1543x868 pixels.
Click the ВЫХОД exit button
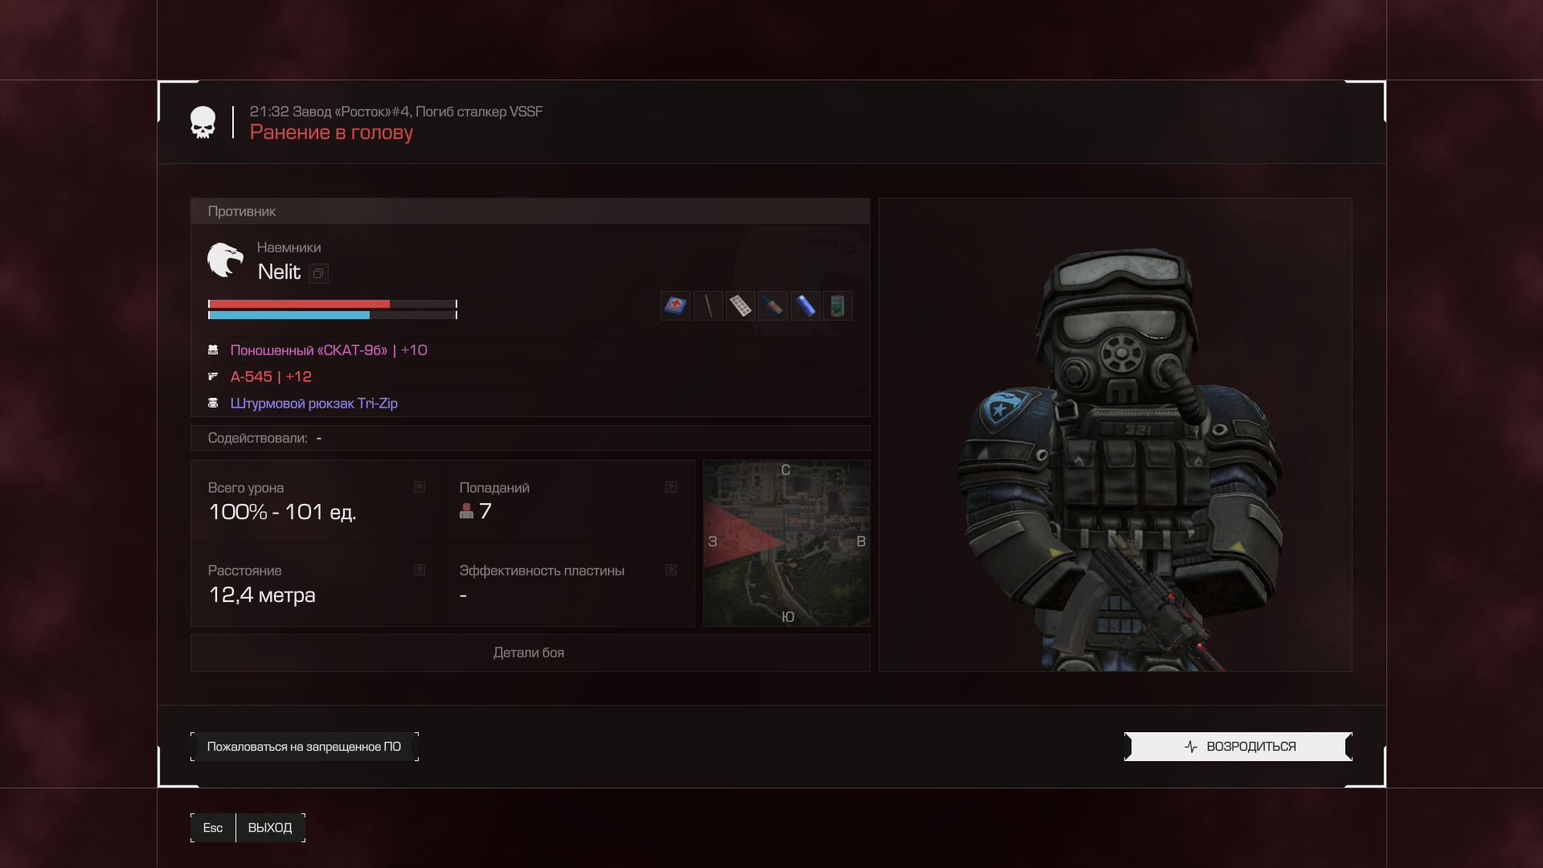(x=270, y=828)
